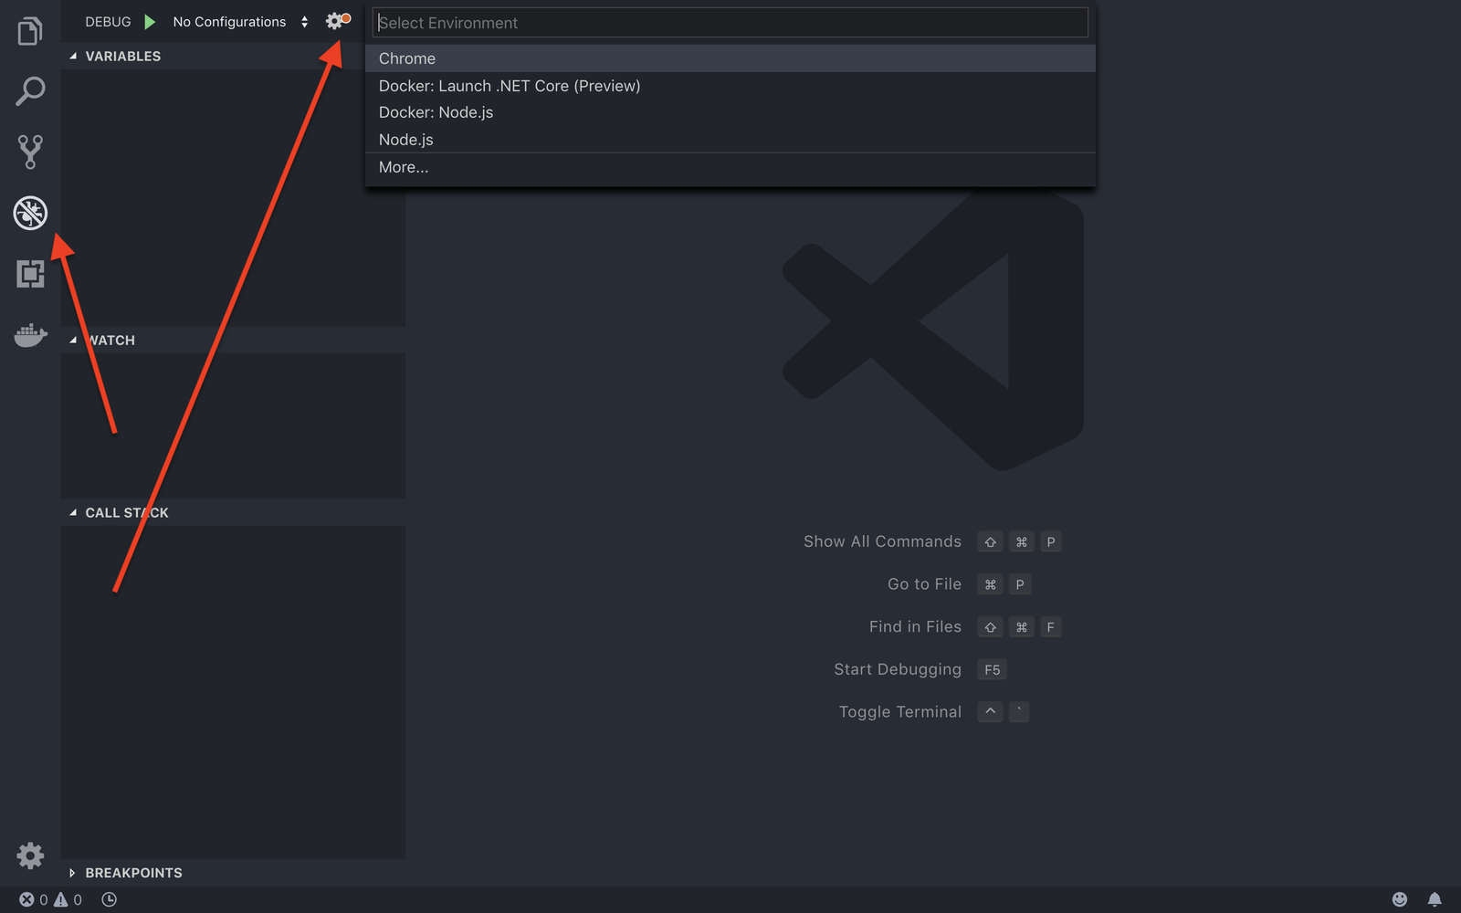Choose Docker: Node.js environment
This screenshot has width=1461, height=913.
[436, 111]
